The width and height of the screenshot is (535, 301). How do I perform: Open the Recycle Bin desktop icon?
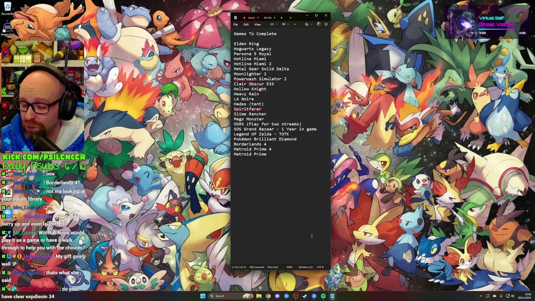(x=7, y=8)
